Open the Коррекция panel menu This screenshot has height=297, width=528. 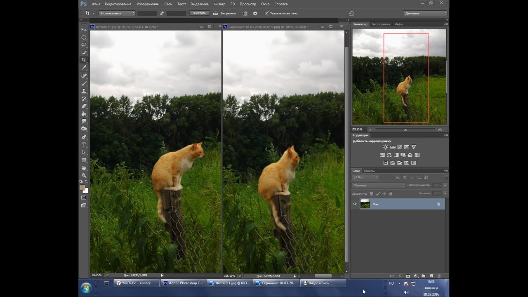pyautogui.click(x=445, y=135)
